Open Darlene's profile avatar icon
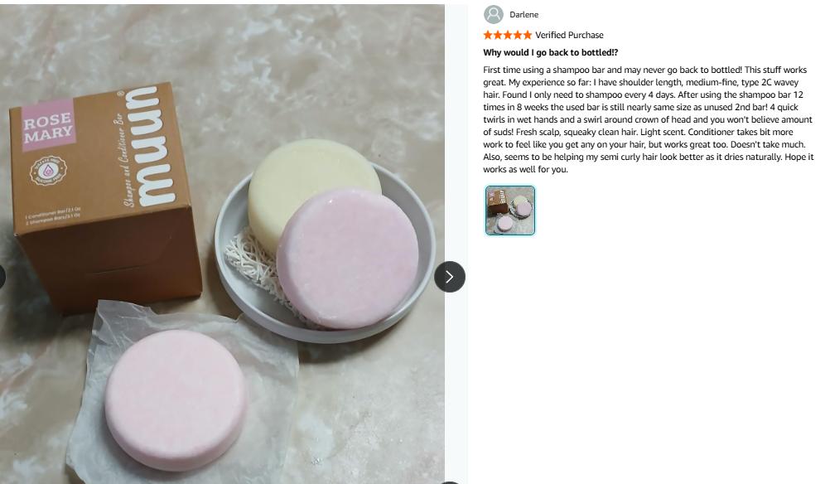 494,14
